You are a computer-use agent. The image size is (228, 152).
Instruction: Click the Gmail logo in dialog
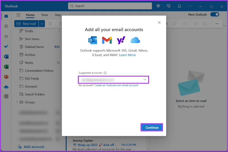click(x=107, y=40)
